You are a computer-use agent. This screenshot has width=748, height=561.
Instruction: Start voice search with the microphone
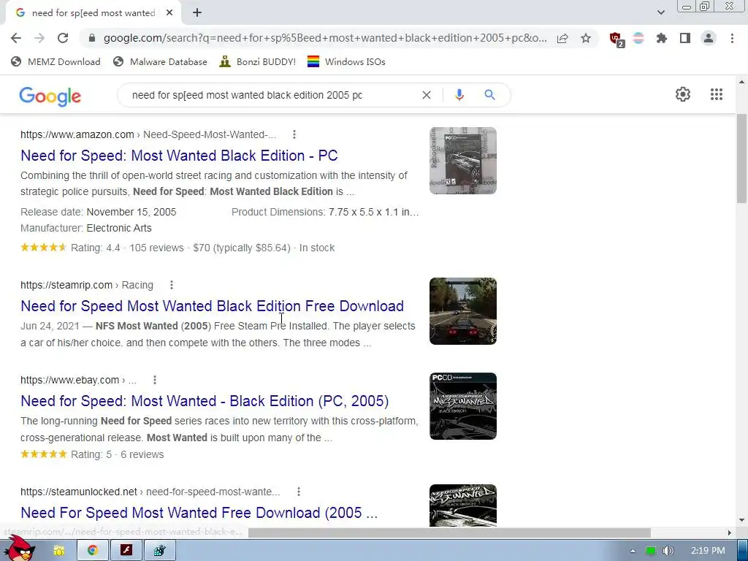pyautogui.click(x=459, y=95)
